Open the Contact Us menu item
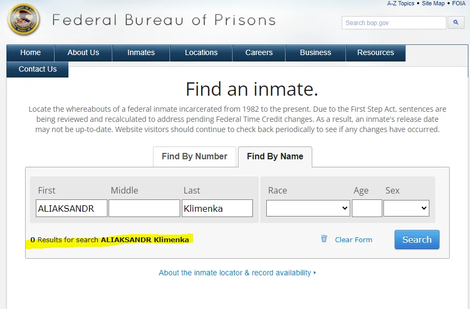This screenshot has width=470, height=309. [37, 69]
